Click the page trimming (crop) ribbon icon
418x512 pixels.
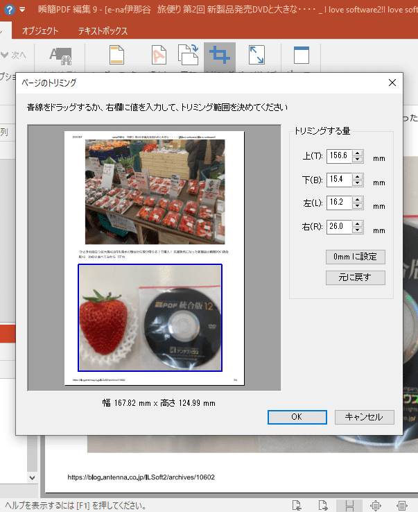tap(220, 56)
